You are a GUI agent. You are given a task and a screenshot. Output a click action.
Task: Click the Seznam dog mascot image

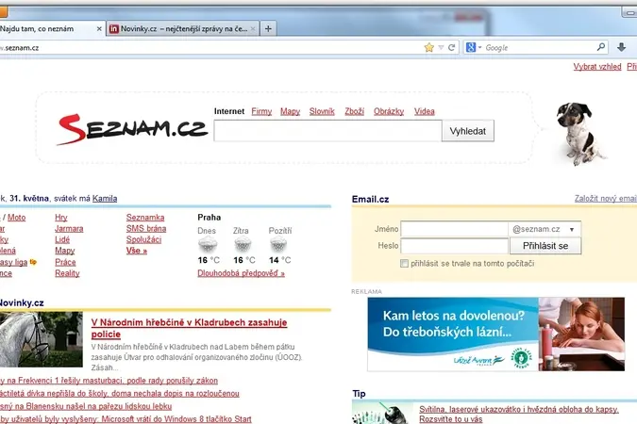pyautogui.click(x=579, y=134)
